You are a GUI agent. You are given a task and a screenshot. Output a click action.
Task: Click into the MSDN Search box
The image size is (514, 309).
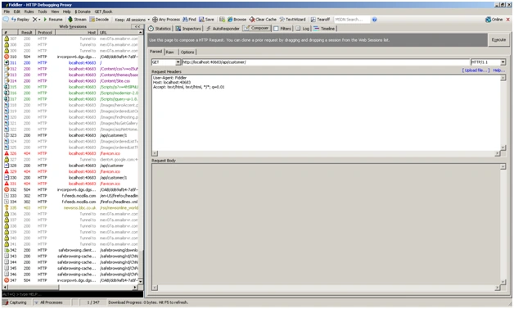352,20
